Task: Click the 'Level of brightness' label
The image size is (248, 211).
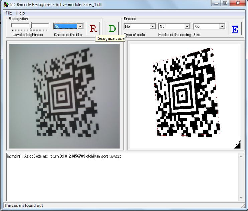Action: [28, 35]
